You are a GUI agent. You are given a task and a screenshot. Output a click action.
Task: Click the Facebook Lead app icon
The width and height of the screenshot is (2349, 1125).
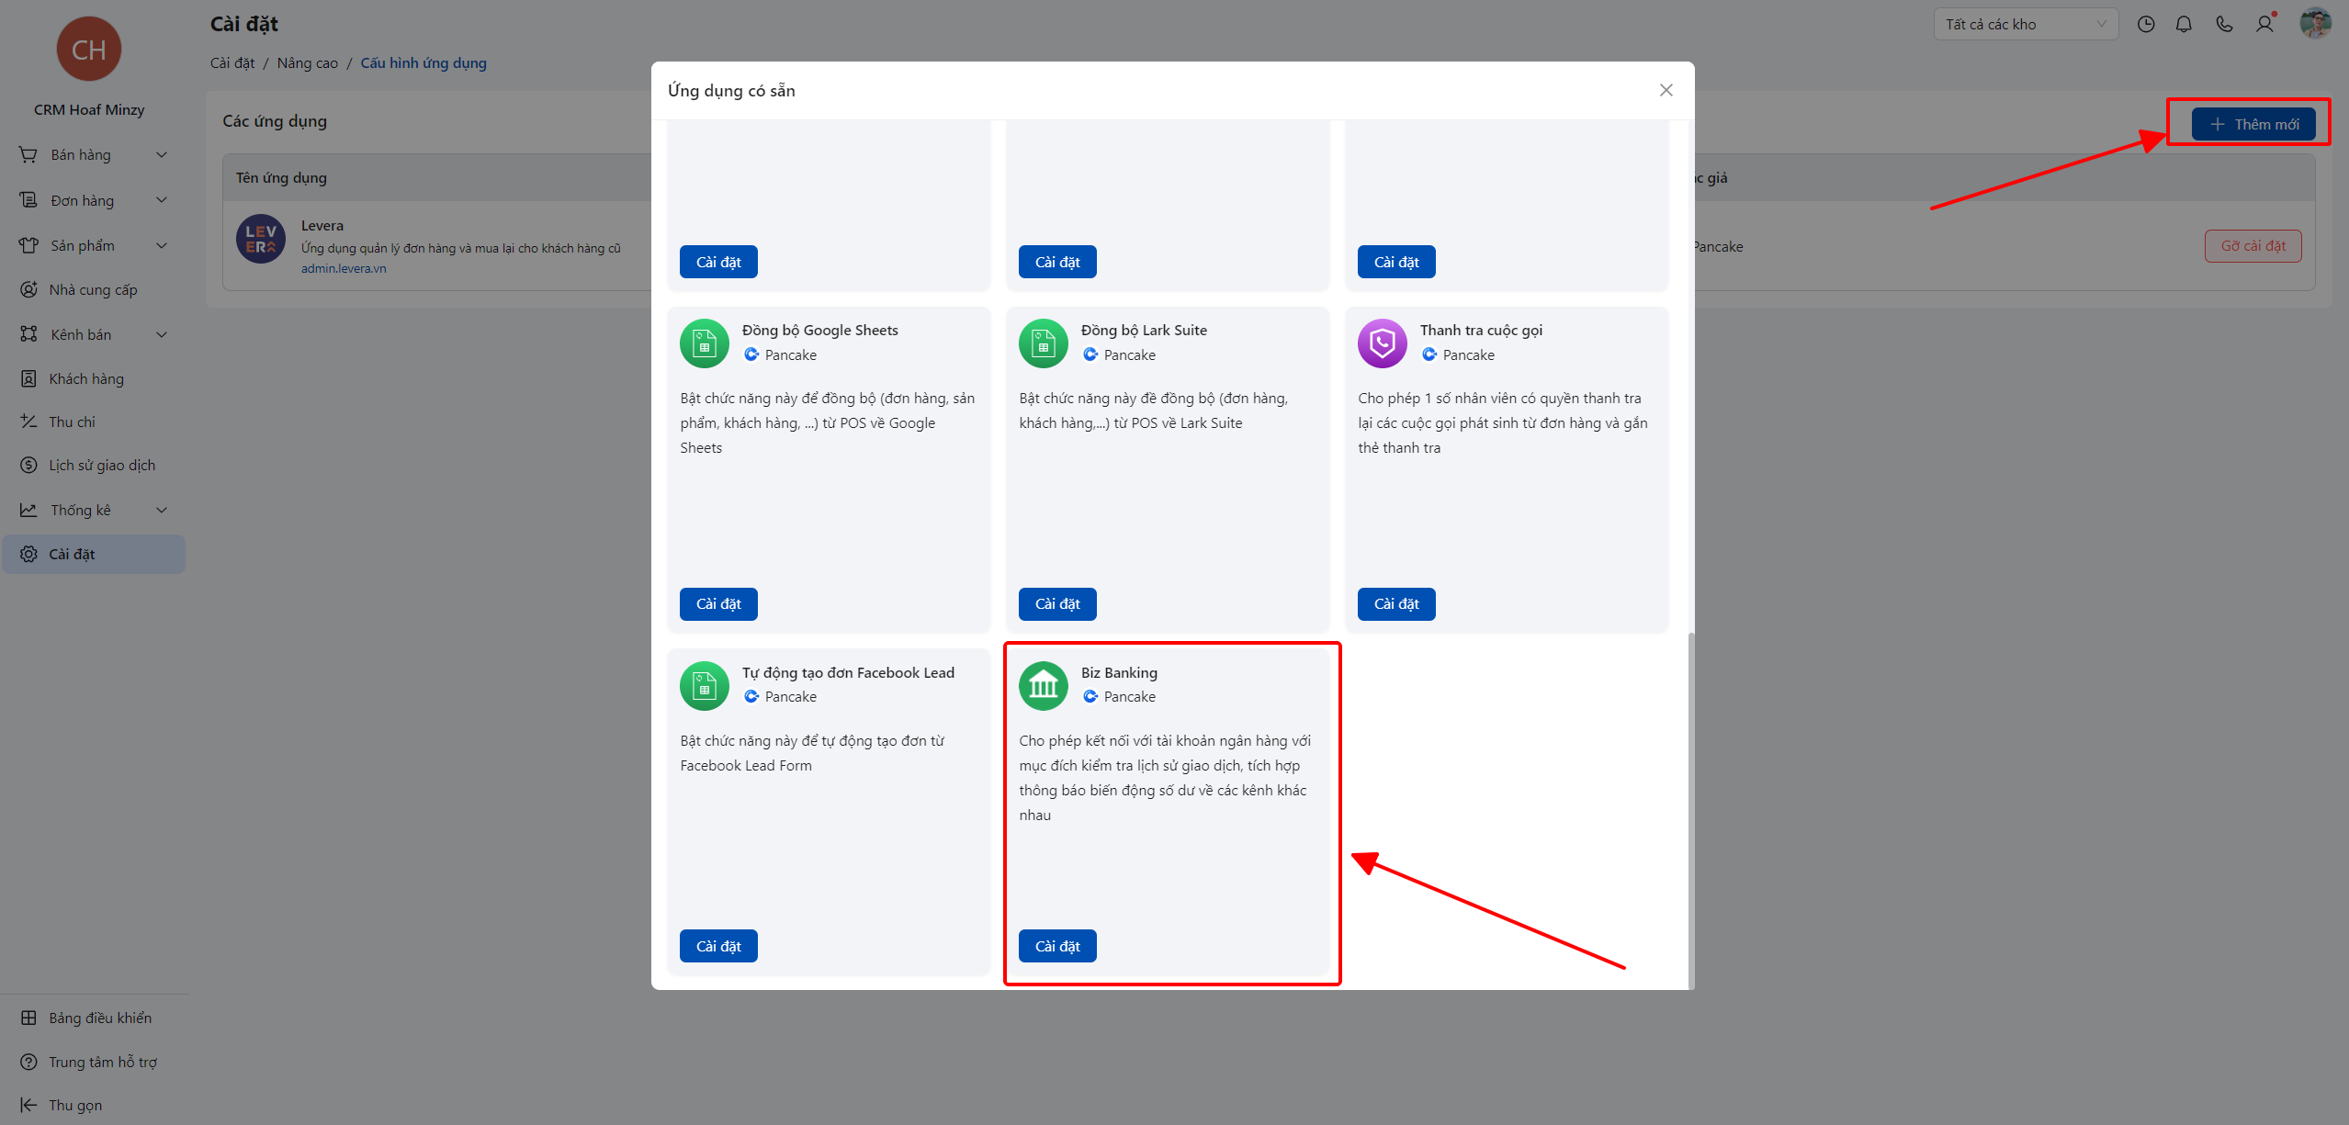tap(704, 685)
